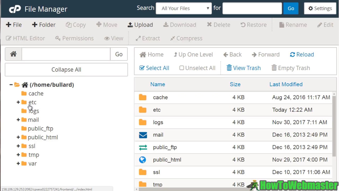Open the Upload tool
Viewport: 339px width, 191px height.
pos(140,25)
